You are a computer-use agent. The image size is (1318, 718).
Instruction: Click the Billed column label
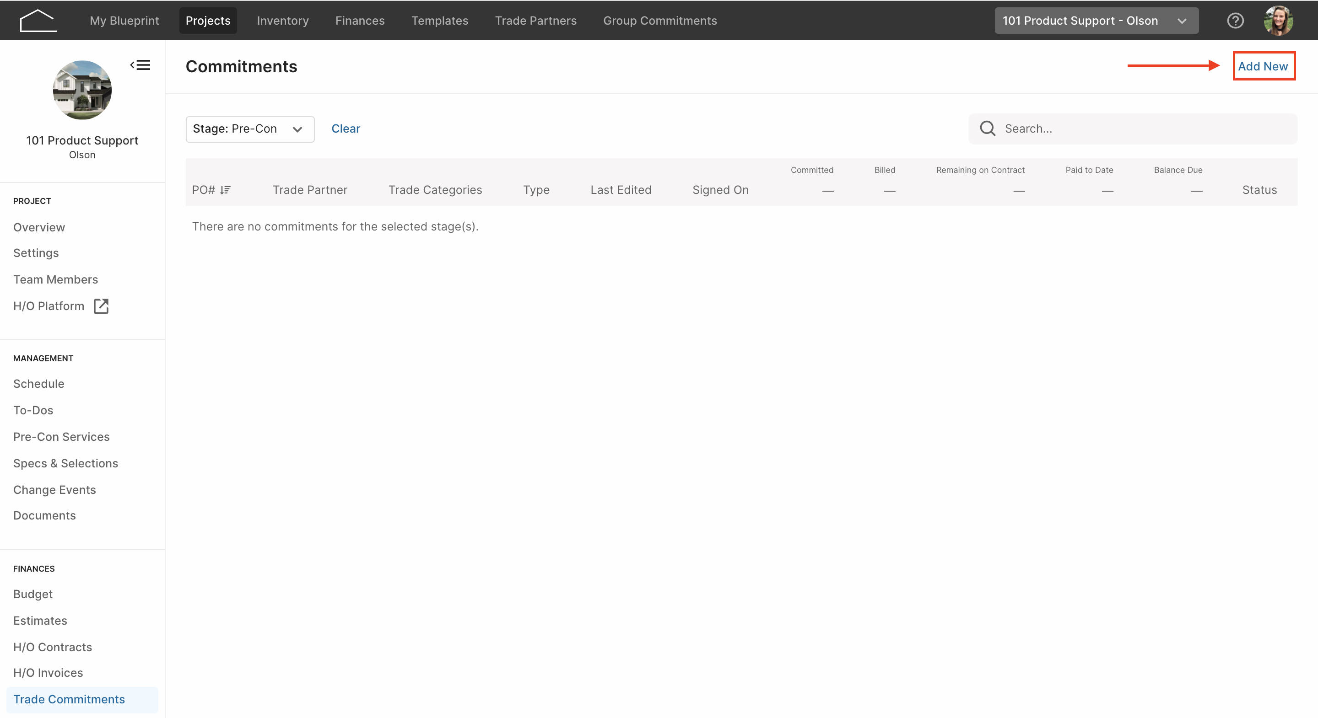point(885,170)
